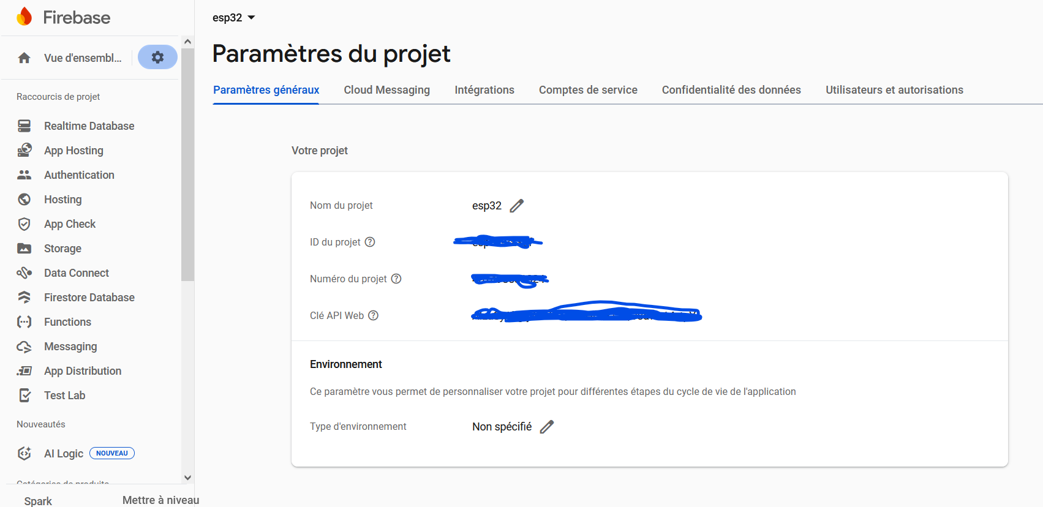Click the Votre projet heading
The image size is (1043, 507).
click(x=320, y=151)
